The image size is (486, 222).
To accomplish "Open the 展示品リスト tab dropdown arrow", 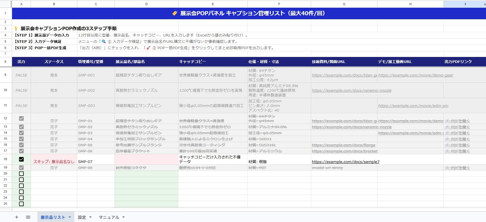I will [x=70, y=217].
